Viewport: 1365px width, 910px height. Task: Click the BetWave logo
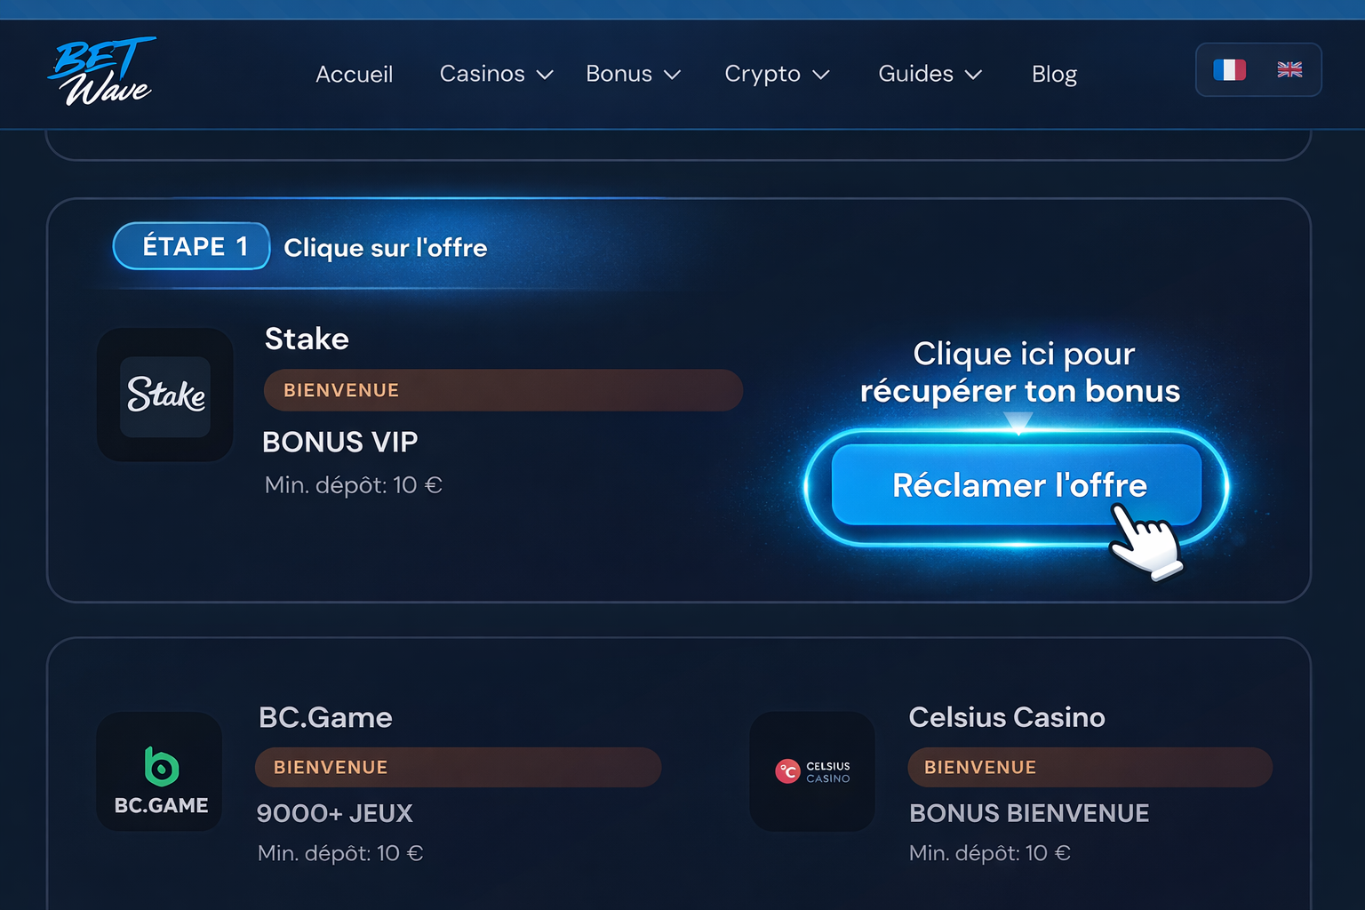101,71
